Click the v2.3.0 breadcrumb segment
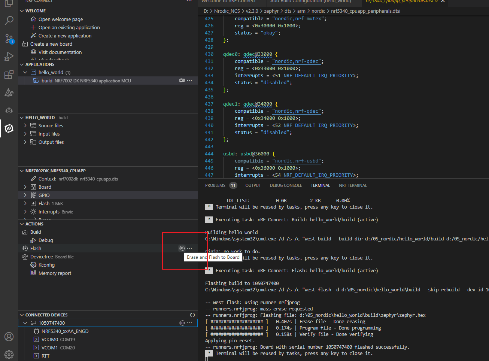Image resolution: width=489 pixels, height=361 pixels. point(252,11)
